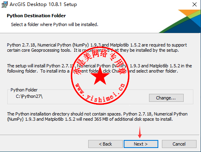Screen dimensions: 201x152
Task: Close the ArcGIS Desktop Setup window
Action: click(195, 4)
